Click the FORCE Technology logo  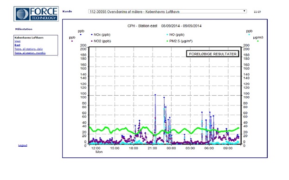coord(36,14)
